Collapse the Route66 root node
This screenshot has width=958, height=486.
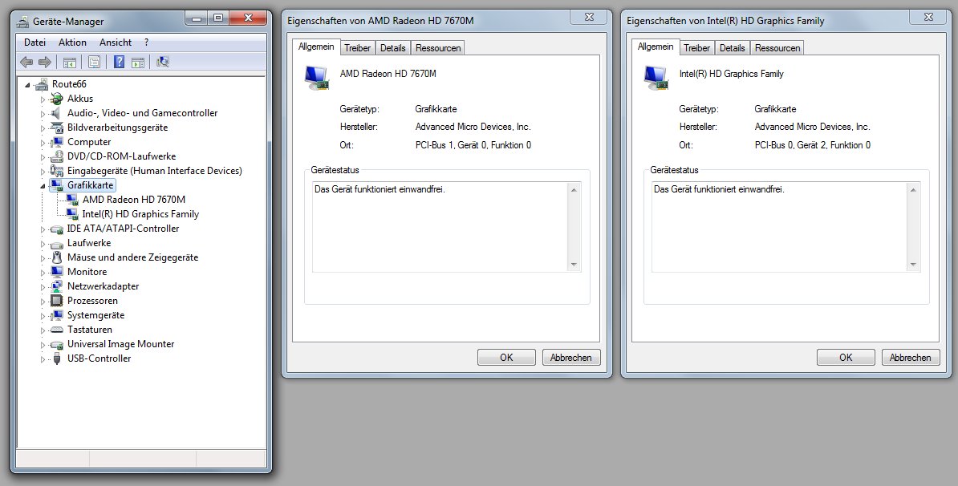click(27, 85)
